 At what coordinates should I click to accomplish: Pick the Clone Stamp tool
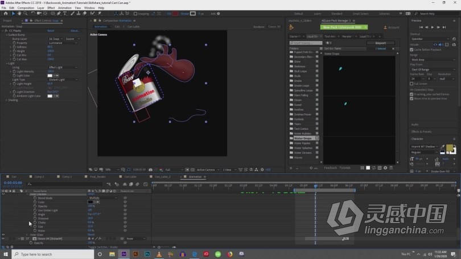click(x=79, y=14)
